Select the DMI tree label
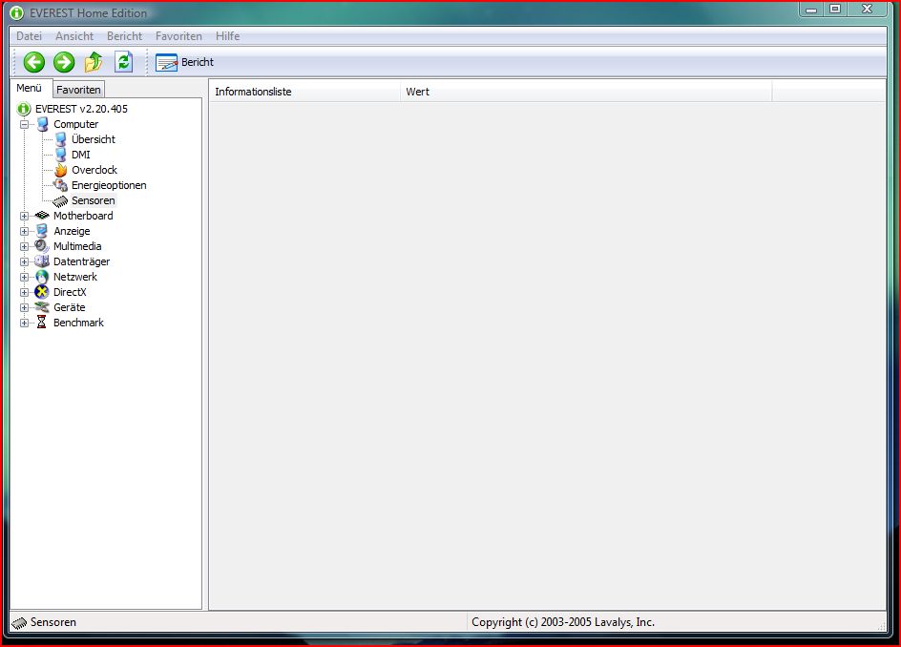901x647 pixels. pos(81,155)
